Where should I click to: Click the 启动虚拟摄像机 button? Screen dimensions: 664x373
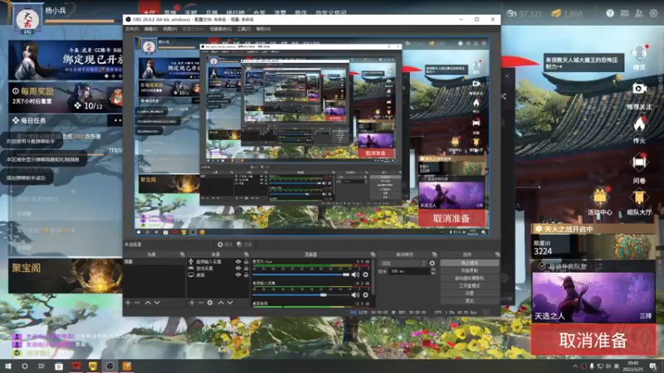tap(469, 279)
